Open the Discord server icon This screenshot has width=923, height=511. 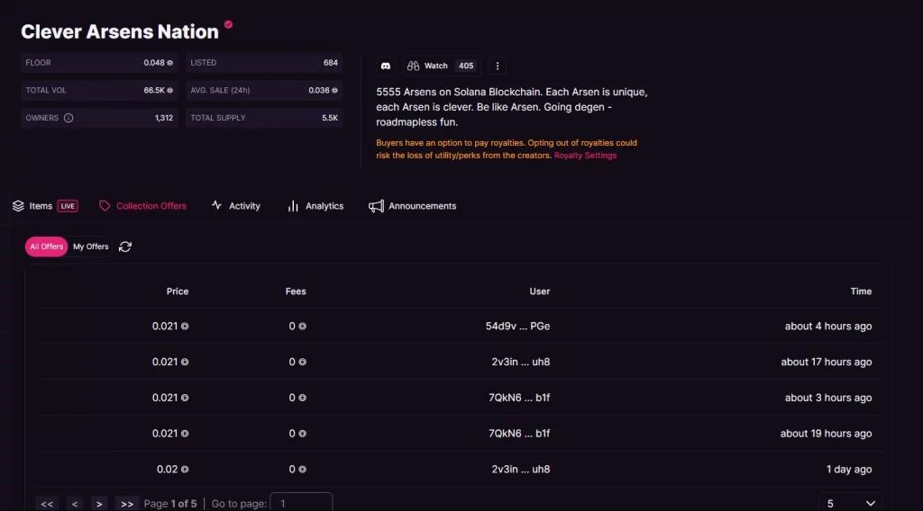[386, 66]
